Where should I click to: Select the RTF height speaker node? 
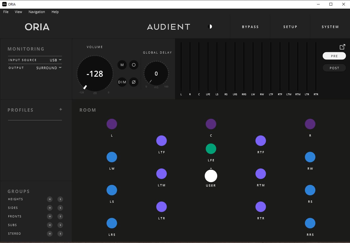pos(261,141)
